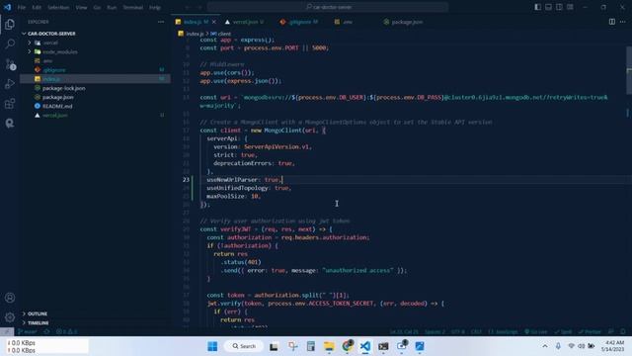Split the editor to the right
The width and height of the screenshot is (632, 356).
pyautogui.click(x=612, y=22)
